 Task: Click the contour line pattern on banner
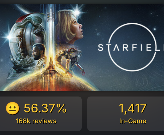coord(146,79)
